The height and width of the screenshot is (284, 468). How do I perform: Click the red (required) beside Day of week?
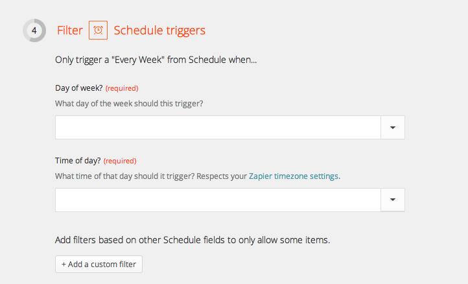pos(122,88)
